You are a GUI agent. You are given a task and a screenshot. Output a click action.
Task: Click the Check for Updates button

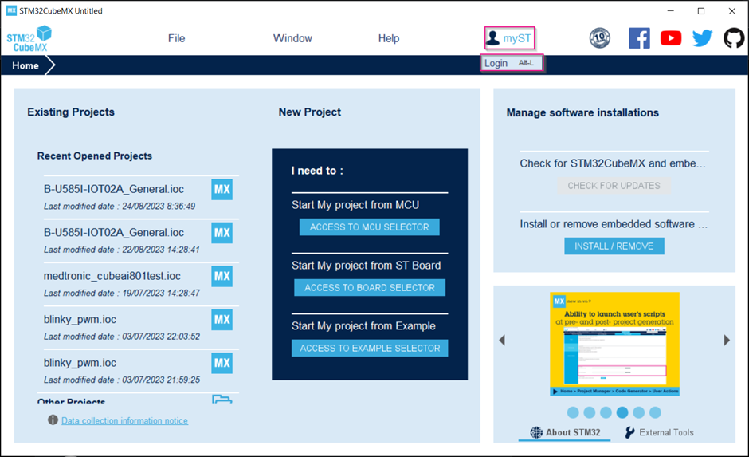point(614,186)
